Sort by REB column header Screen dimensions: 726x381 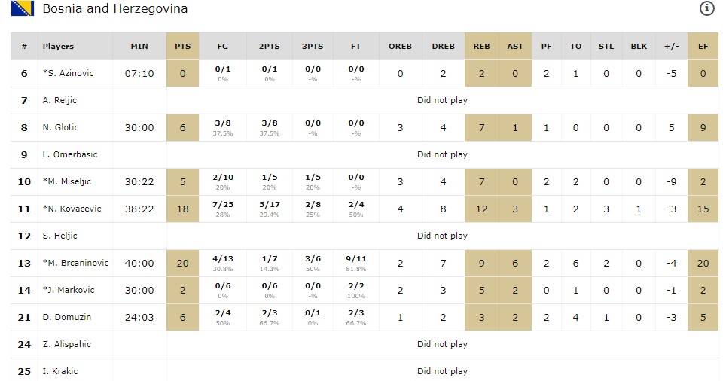click(x=481, y=47)
